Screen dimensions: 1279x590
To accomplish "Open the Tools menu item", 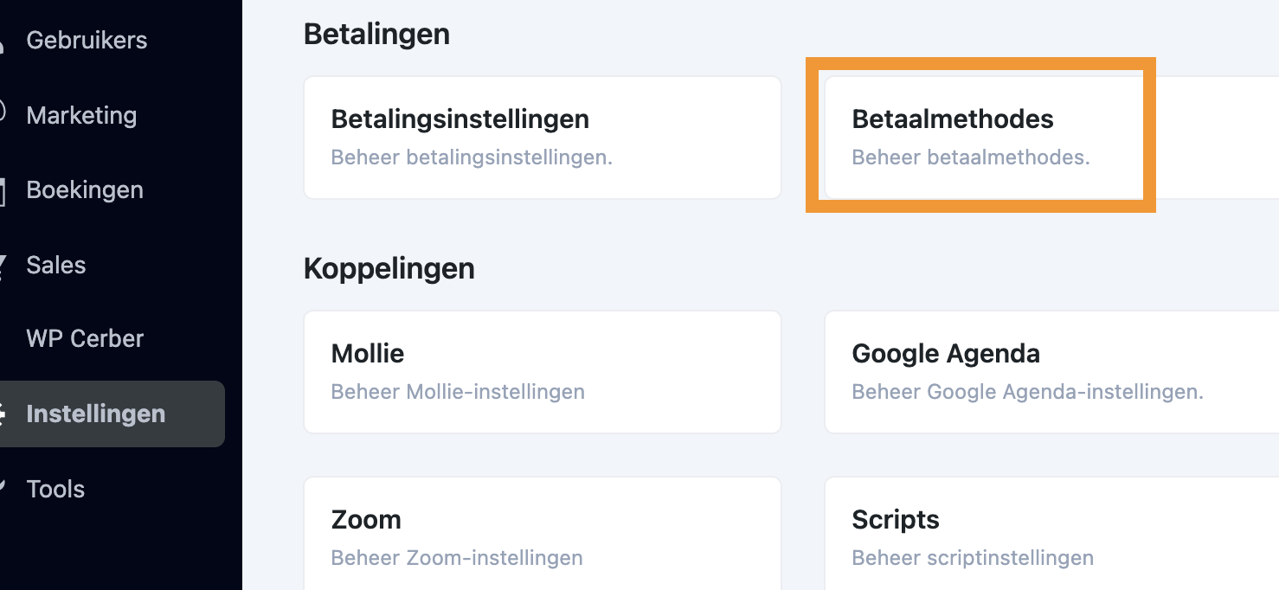I will [x=55, y=489].
